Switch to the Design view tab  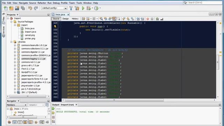(65, 19)
